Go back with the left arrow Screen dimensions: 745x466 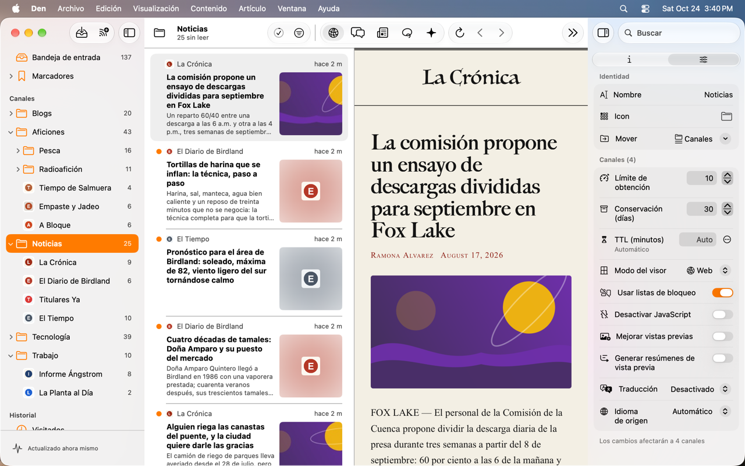(480, 33)
